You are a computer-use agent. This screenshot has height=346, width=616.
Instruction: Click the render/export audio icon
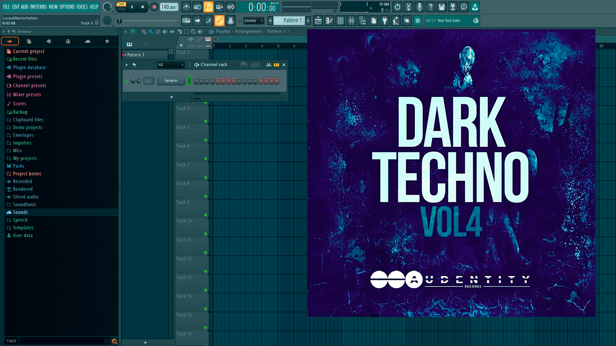tap(453, 7)
